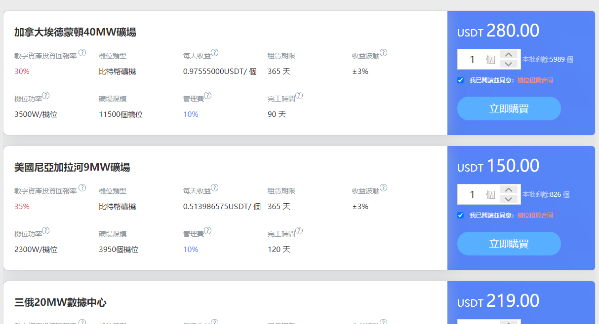
Task: Uncheck agreement checkbox under USDT 280.00
Action: tap(461, 80)
